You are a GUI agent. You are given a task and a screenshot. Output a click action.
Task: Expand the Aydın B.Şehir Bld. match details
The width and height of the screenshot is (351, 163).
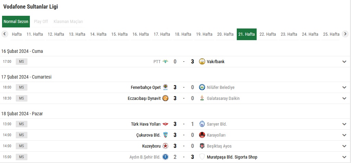pyautogui.click(x=344, y=157)
